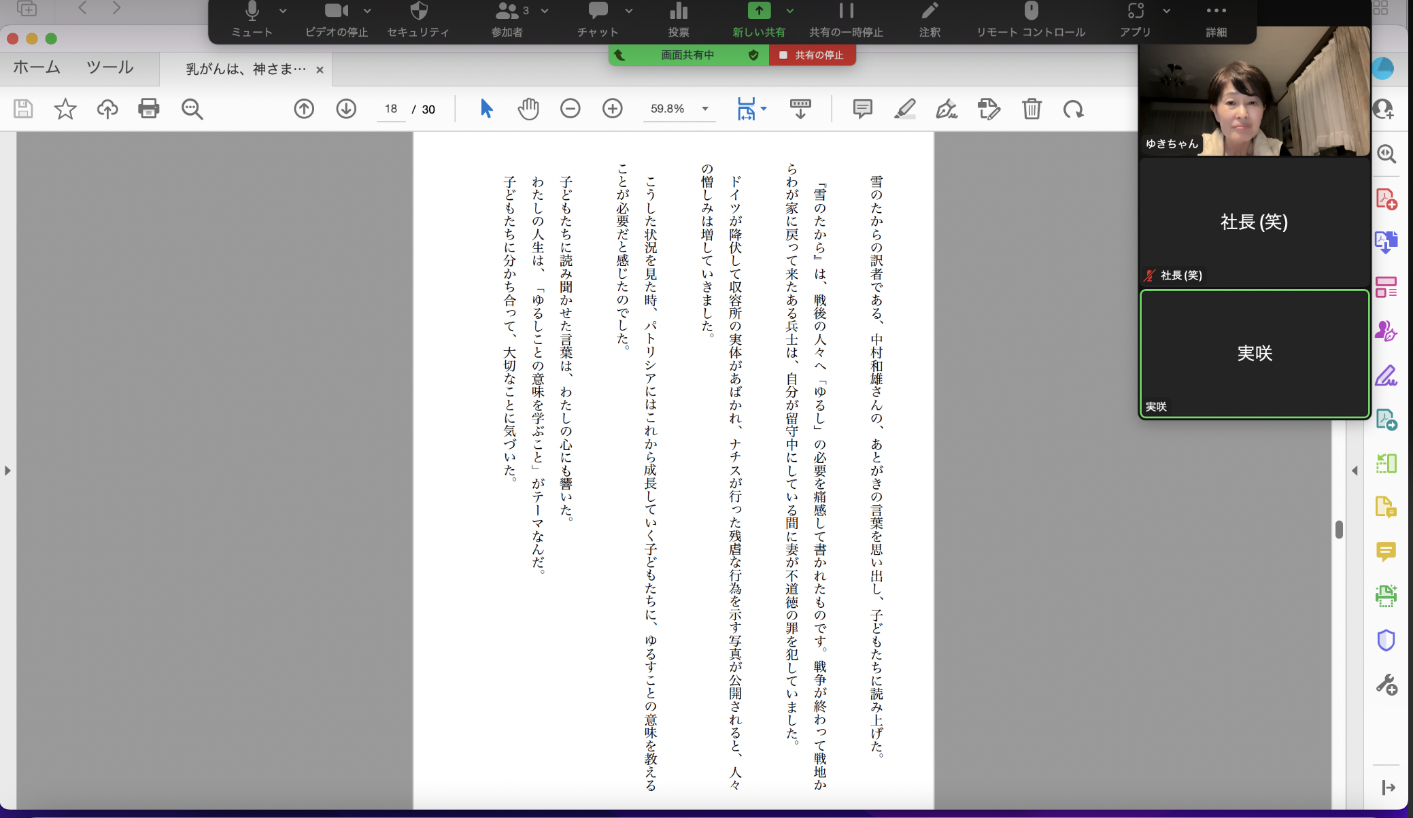The image size is (1413, 818).
Task: Click the zoom out minus icon
Action: click(x=570, y=109)
